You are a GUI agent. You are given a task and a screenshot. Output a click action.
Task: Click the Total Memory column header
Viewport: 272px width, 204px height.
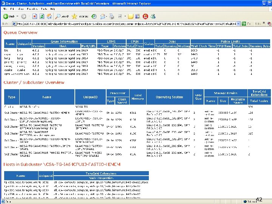click(x=138, y=97)
